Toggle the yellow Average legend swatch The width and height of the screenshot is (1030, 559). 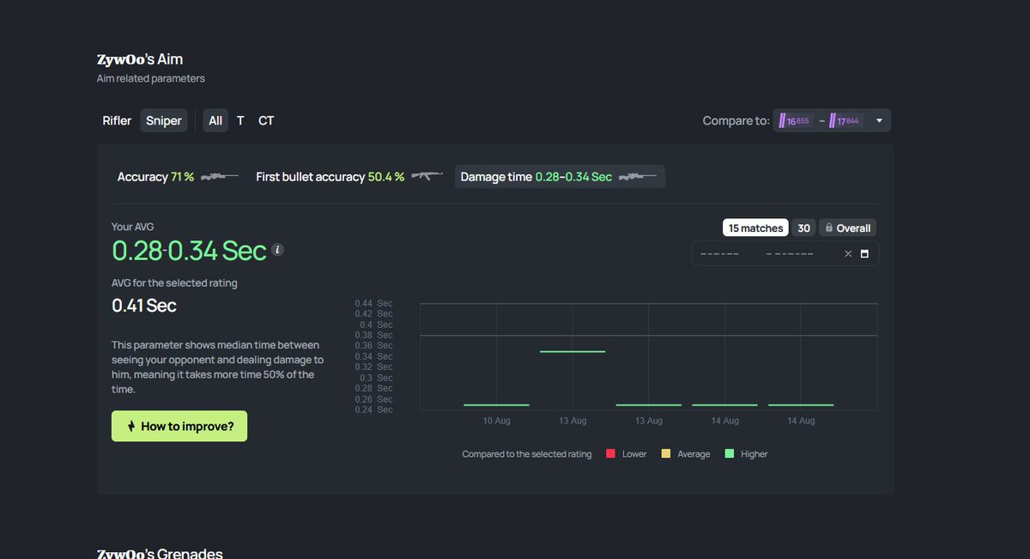(x=666, y=453)
